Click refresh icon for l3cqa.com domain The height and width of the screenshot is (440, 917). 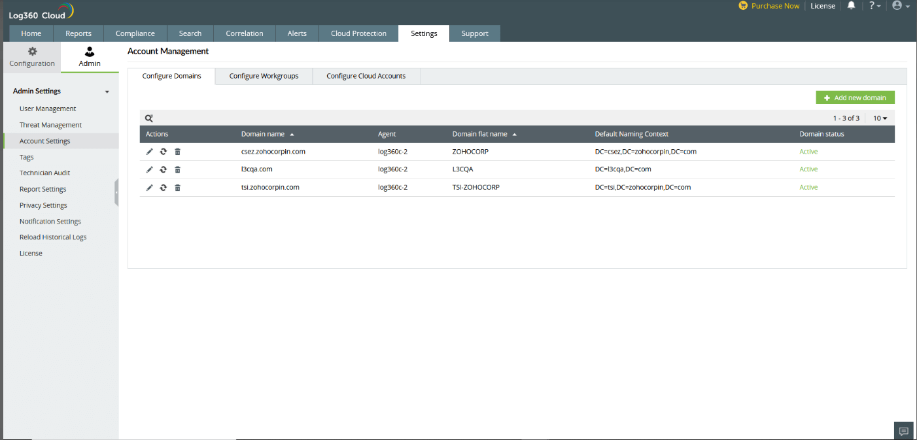[163, 169]
